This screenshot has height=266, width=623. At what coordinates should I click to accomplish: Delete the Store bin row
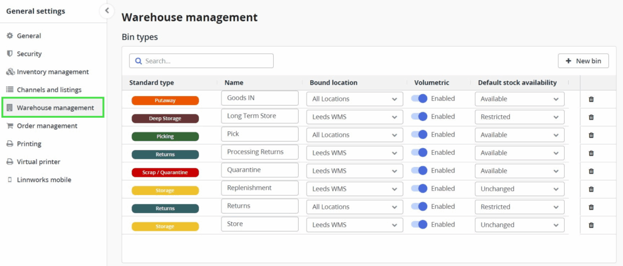coord(591,225)
